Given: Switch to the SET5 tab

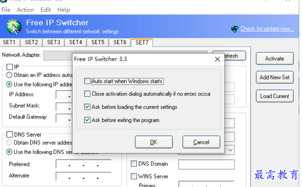Looking at the screenshot, I should tap(98, 42).
